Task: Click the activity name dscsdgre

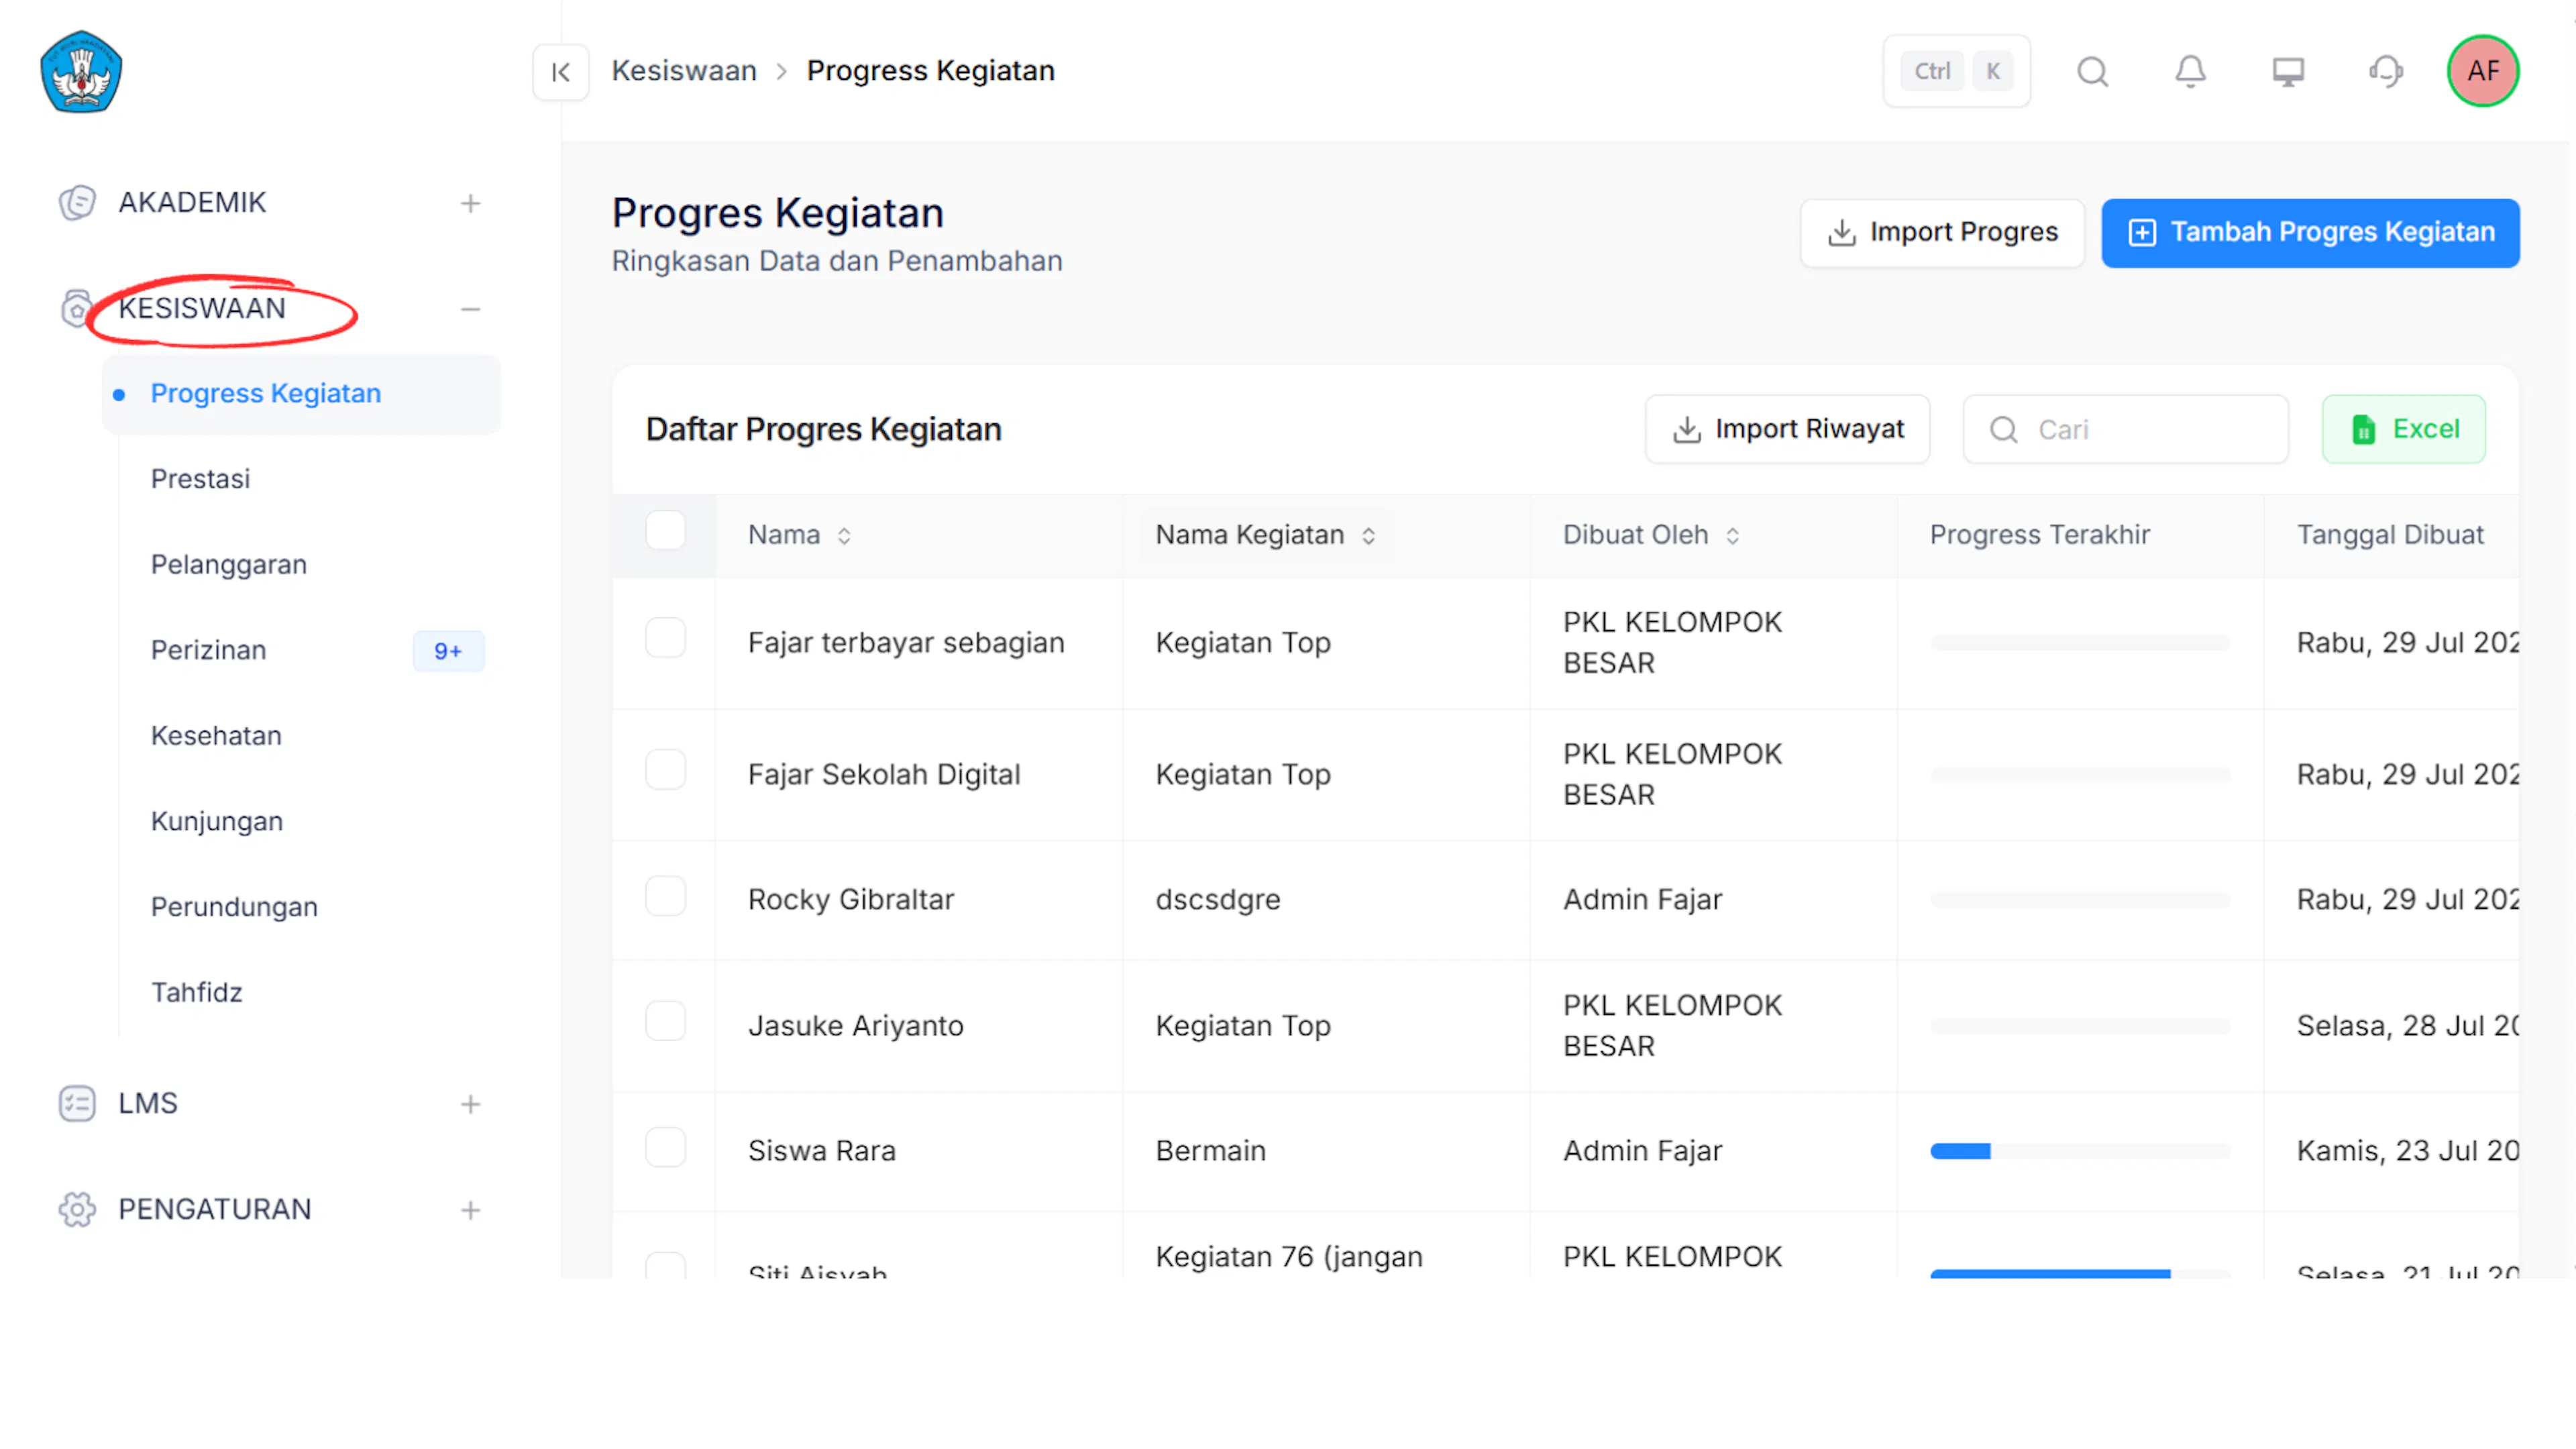Action: (1217, 900)
